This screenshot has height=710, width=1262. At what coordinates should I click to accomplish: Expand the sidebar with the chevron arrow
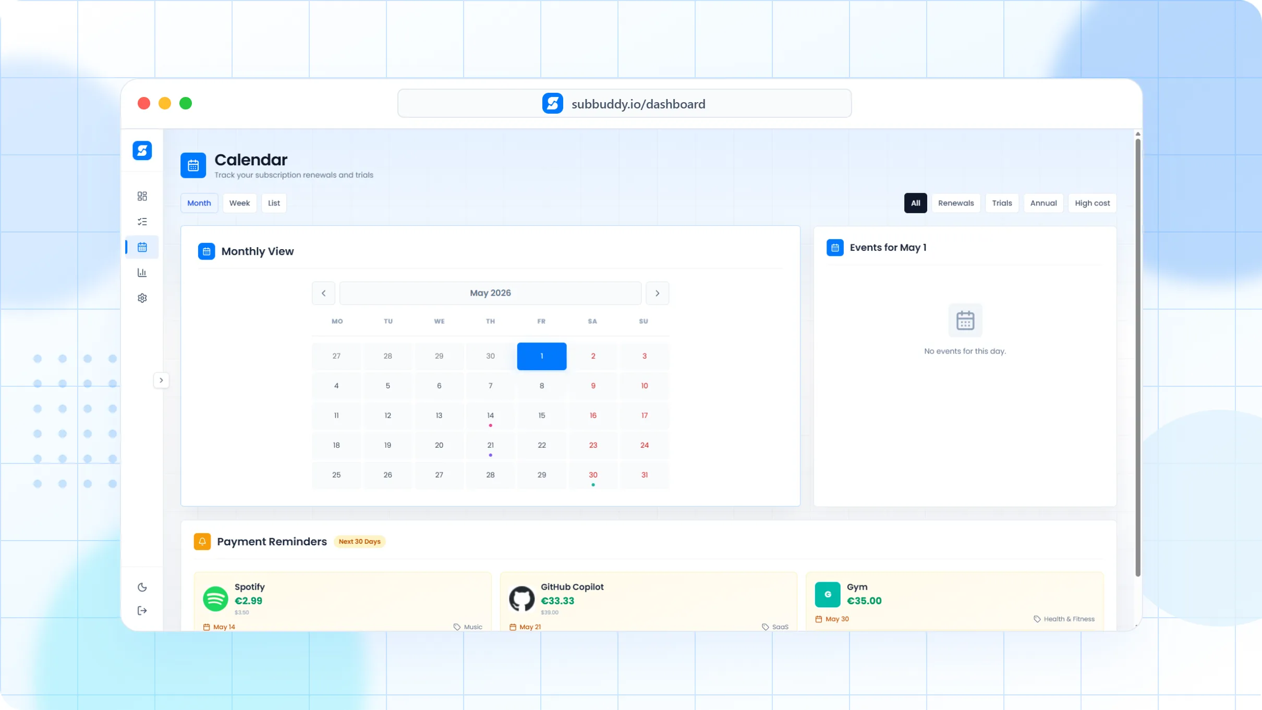pyautogui.click(x=161, y=381)
